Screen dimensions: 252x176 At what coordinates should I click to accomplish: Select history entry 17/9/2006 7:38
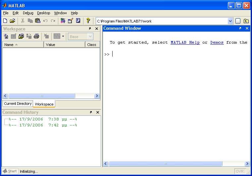(x=43, y=119)
